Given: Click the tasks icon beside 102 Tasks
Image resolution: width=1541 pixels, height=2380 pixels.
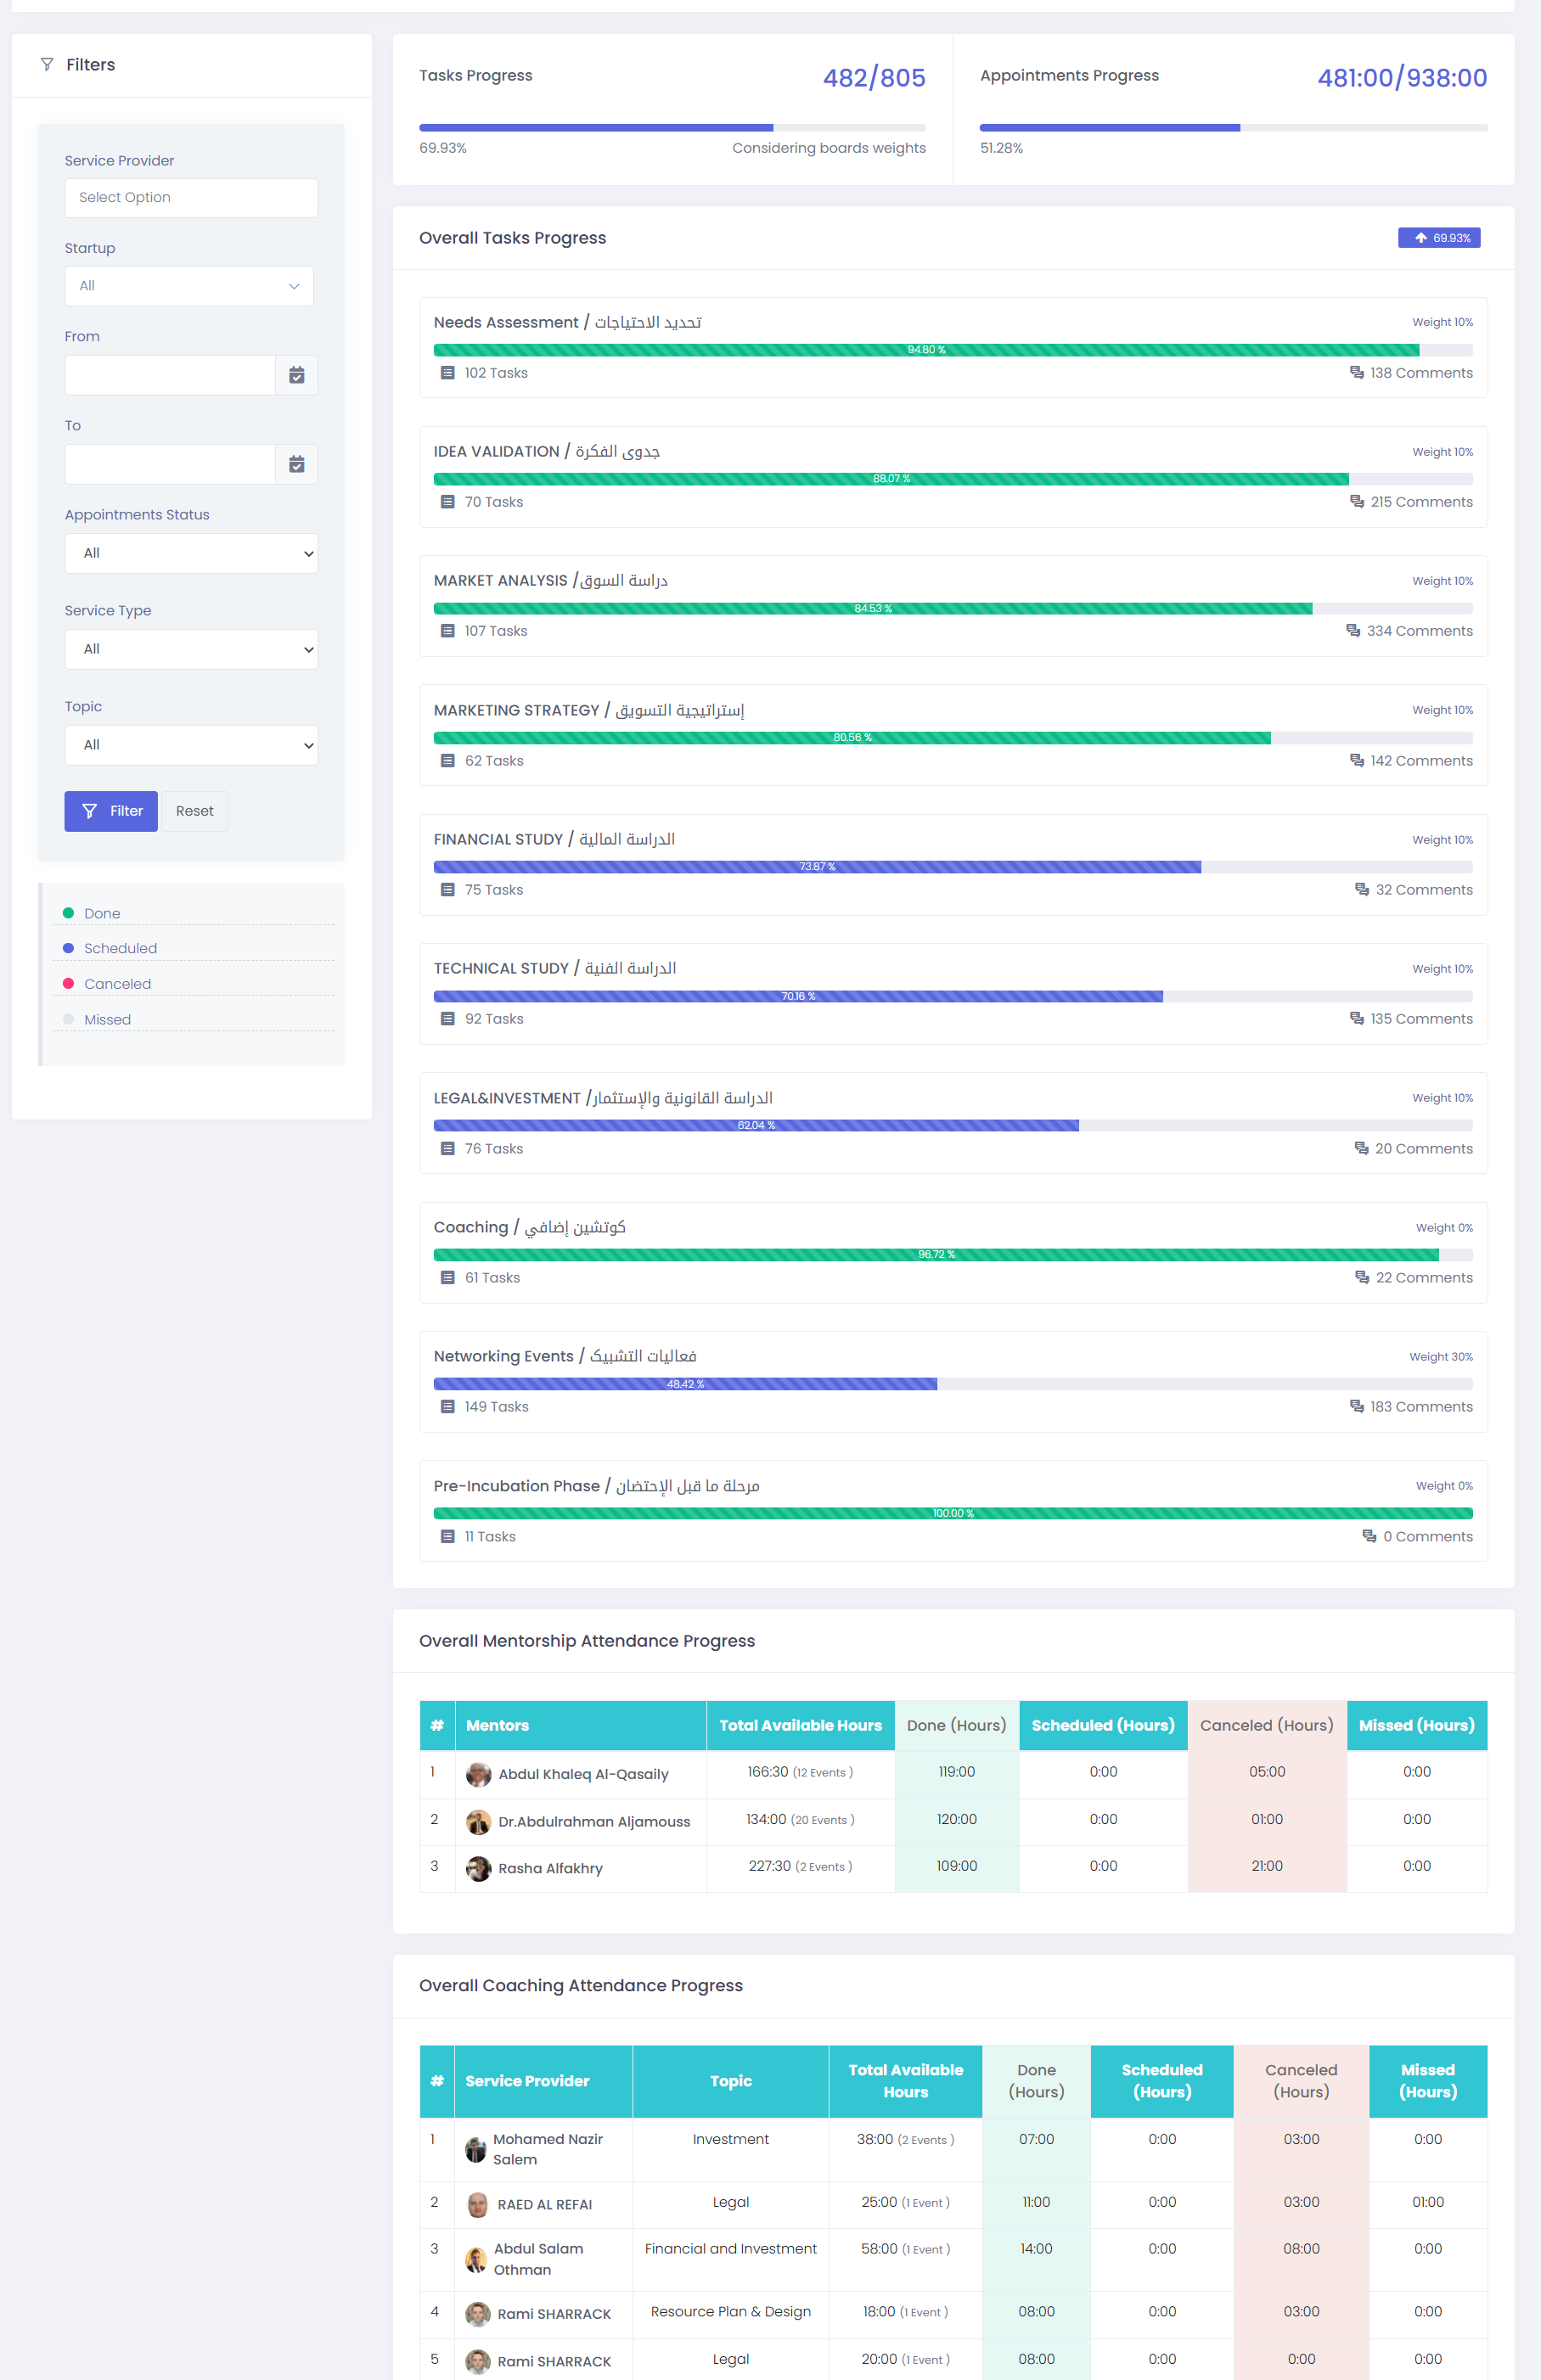Looking at the screenshot, I should pos(448,373).
